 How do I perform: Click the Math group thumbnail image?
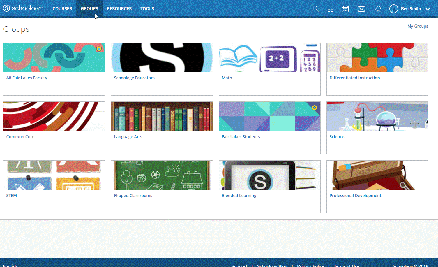(269, 57)
